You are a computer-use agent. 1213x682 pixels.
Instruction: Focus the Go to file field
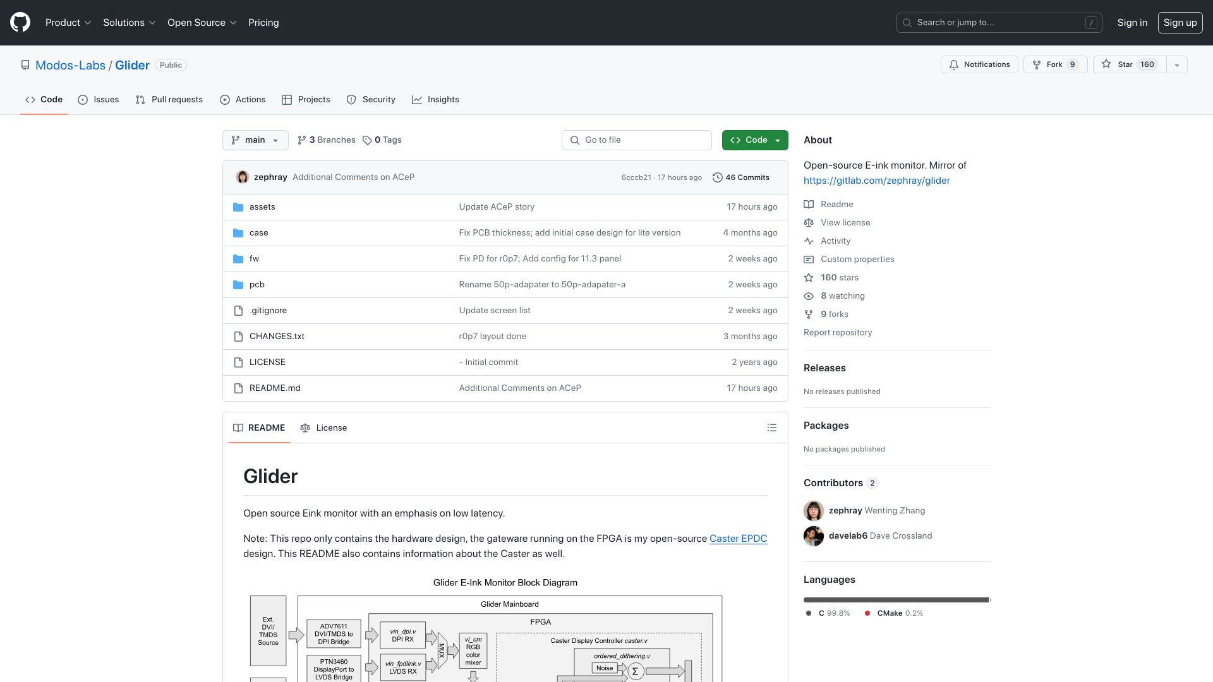pos(637,140)
